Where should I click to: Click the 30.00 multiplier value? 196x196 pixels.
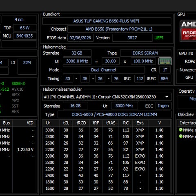[111, 61]
